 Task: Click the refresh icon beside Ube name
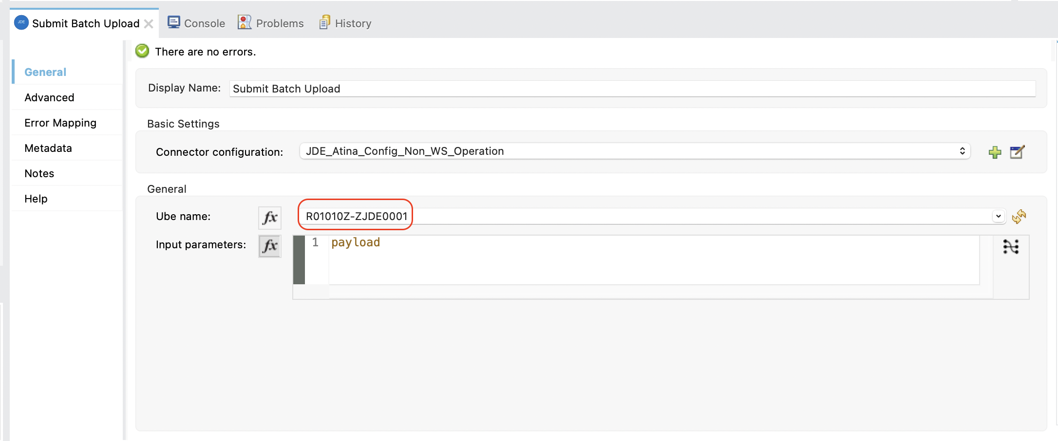(1019, 217)
